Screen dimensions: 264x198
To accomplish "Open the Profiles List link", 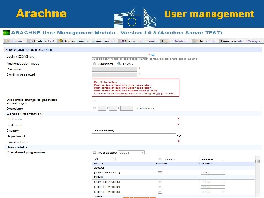I will (x=51, y=41).
